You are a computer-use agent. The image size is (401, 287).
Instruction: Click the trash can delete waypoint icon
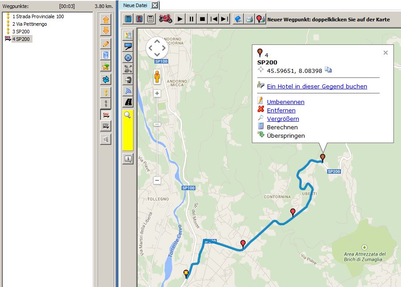coord(105,55)
